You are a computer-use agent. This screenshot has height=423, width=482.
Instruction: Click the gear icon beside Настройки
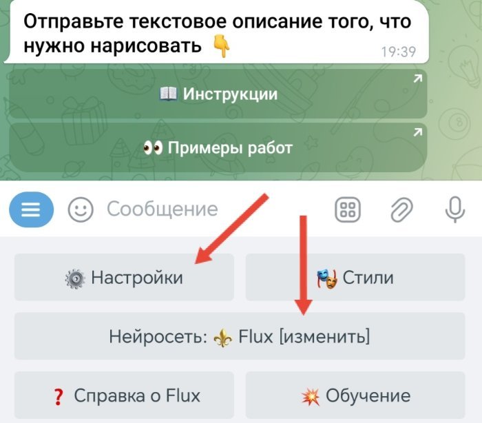[75, 279]
